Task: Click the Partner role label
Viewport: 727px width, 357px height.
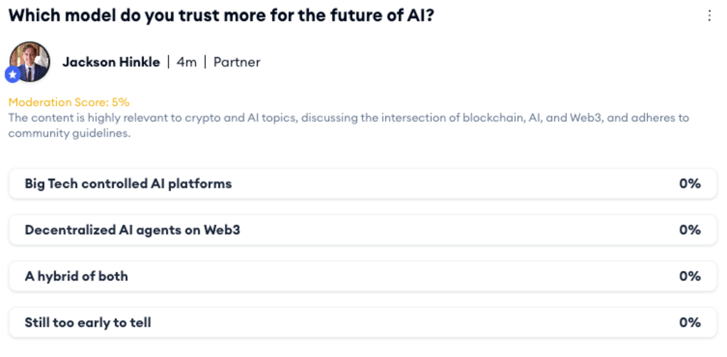Action: pos(237,62)
